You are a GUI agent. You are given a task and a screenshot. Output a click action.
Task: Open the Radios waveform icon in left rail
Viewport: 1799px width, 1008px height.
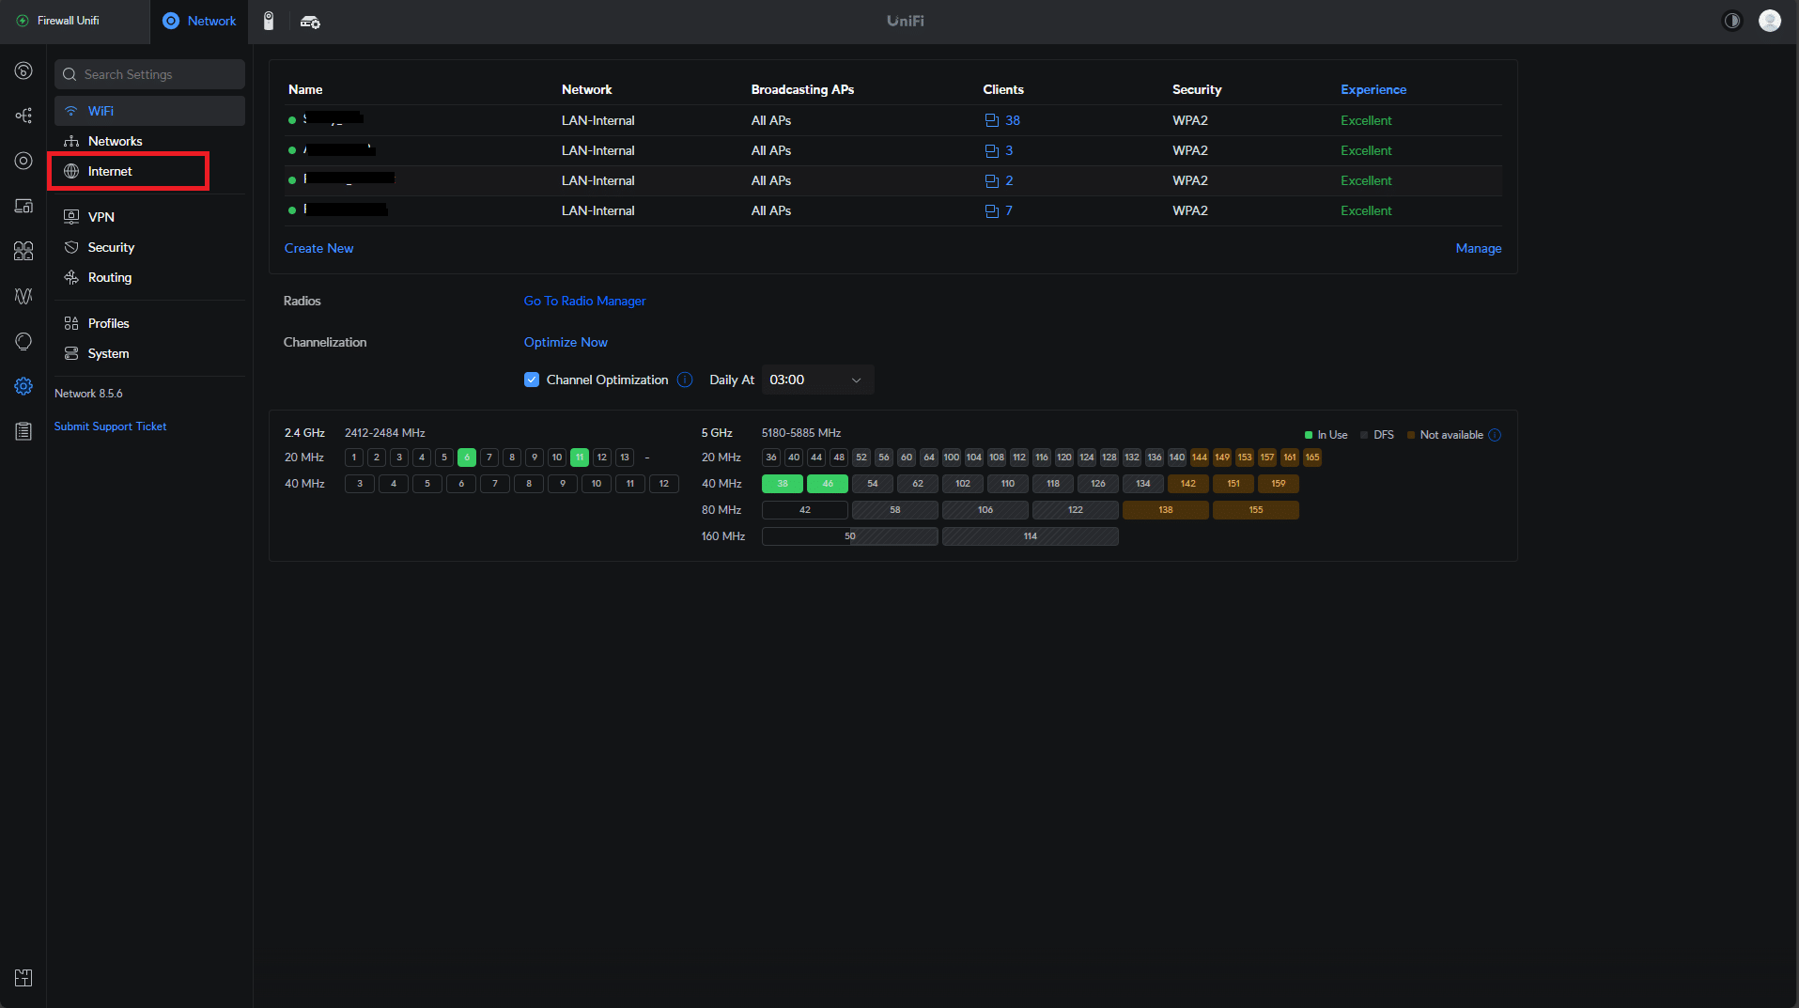click(x=23, y=296)
